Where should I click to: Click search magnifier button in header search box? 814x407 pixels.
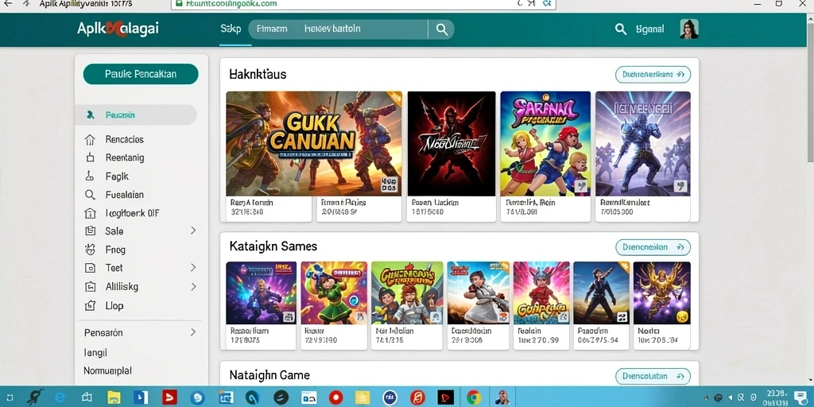pyautogui.click(x=441, y=29)
